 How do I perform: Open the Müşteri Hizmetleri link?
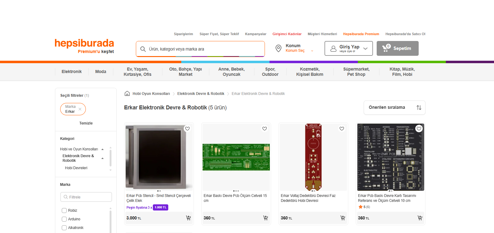pos(322,34)
